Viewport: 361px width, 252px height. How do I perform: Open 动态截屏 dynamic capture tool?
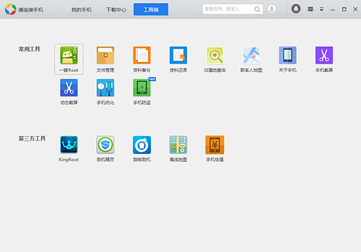pos(69,88)
